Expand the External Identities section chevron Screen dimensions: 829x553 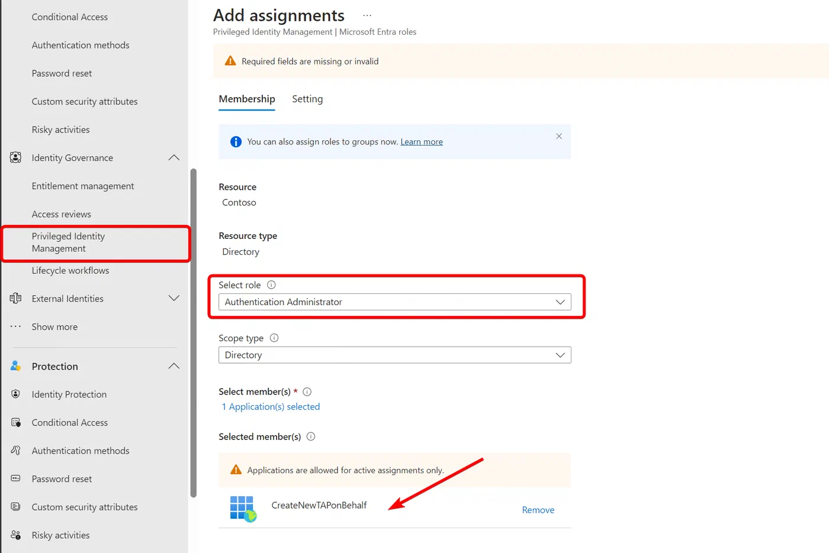tap(173, 298)
